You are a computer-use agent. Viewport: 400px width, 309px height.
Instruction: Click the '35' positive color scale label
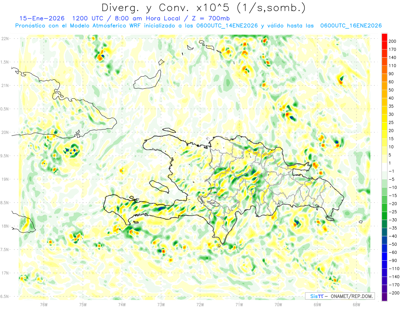pyautogui.click(x=391, y=106)
